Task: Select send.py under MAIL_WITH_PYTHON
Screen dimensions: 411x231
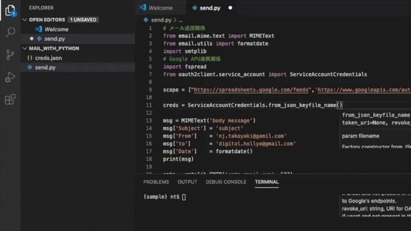Action: pyautogui.click(x=78, y=67)
